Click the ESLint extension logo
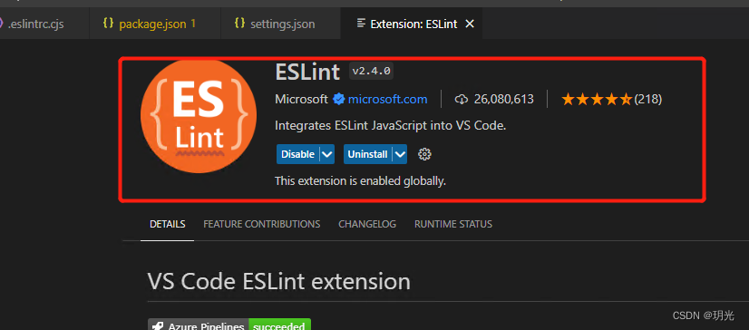The width and height of the screenshot is (749, 330). pos(199,115)
